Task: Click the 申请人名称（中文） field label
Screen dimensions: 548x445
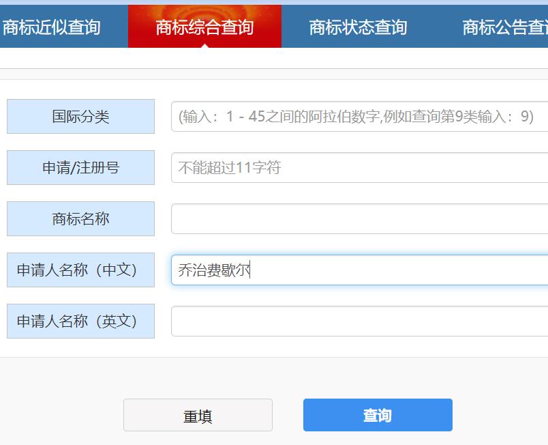Action: pyautogui.click(x=80, y=270)
